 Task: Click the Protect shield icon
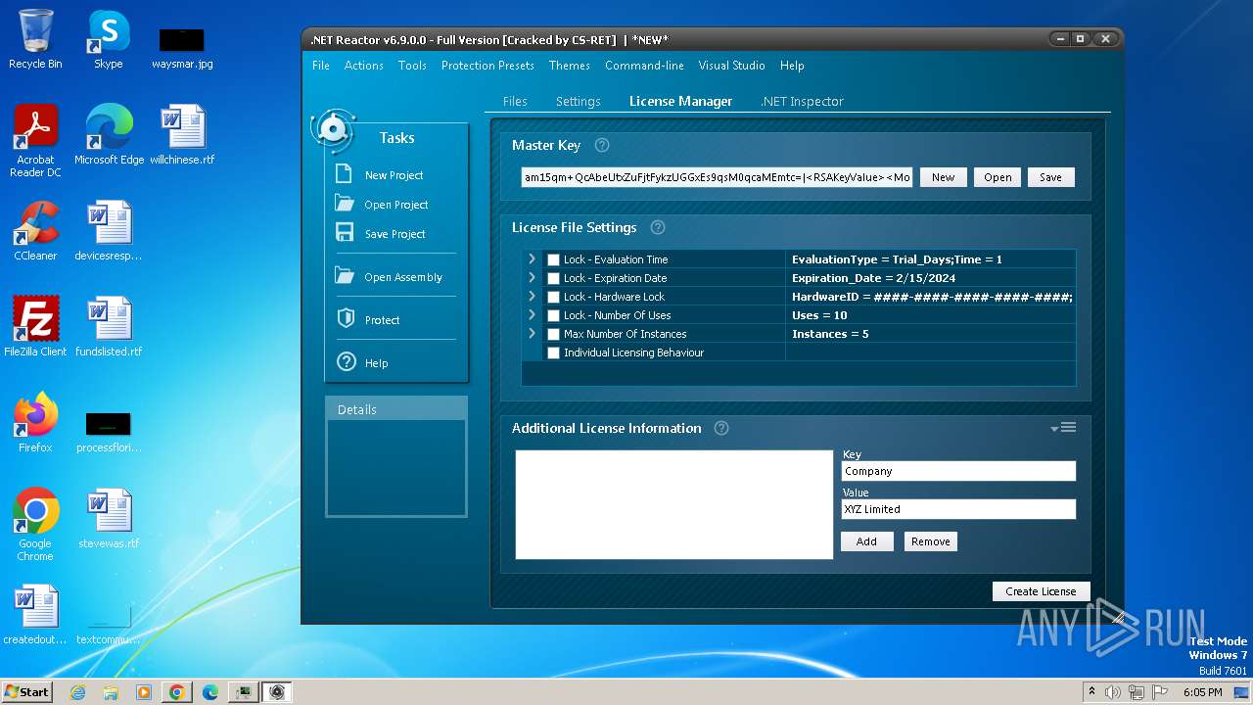pyautogui.click(x=345, y=319)
